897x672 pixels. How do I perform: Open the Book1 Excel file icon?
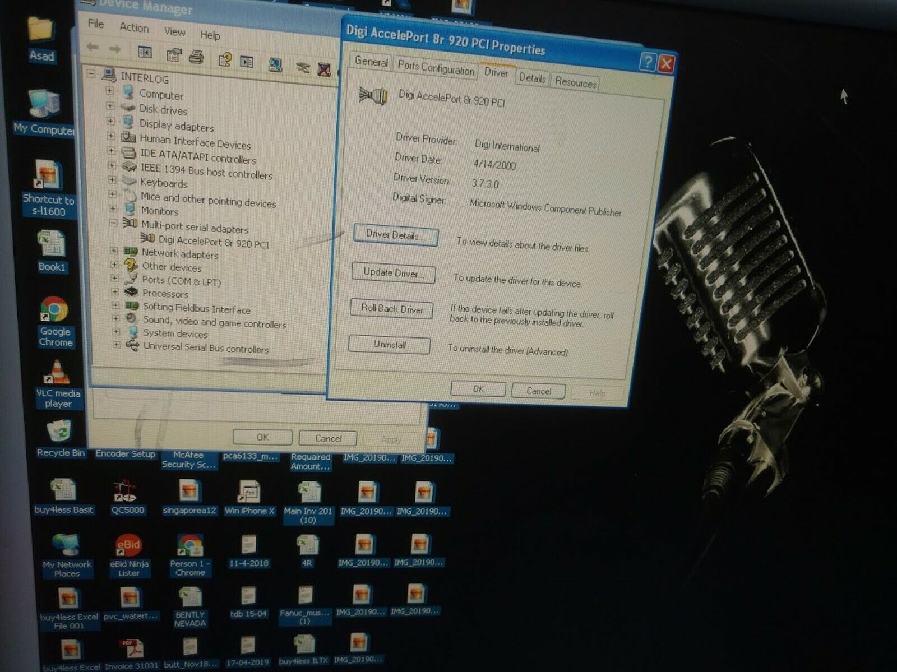pyautogui.click(x=52, y=251)
